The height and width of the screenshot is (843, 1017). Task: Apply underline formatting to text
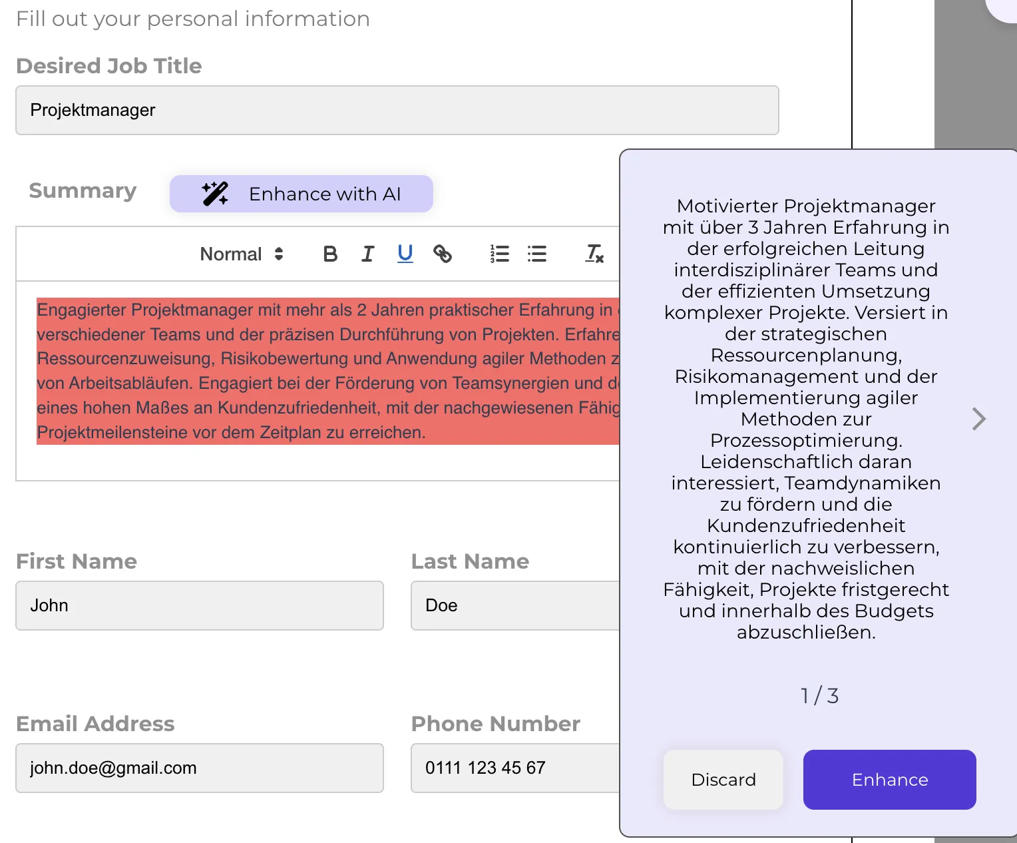click(x=405, y=254)
